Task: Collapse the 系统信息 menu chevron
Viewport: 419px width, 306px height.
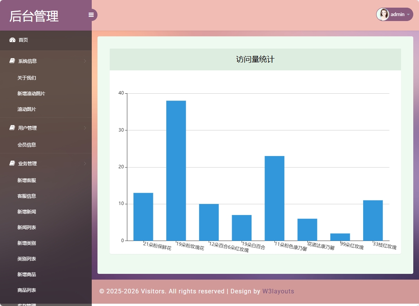Action: (85, 61)
